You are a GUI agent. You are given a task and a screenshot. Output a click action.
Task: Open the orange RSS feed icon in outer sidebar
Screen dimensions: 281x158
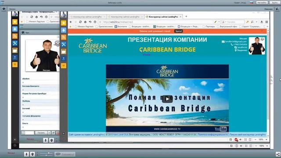click(15, 36)
